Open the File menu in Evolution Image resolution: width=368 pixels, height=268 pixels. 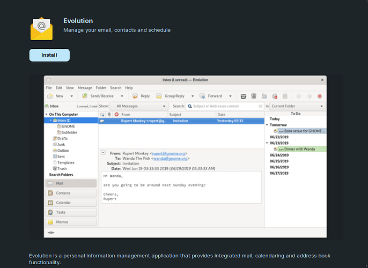49,88
